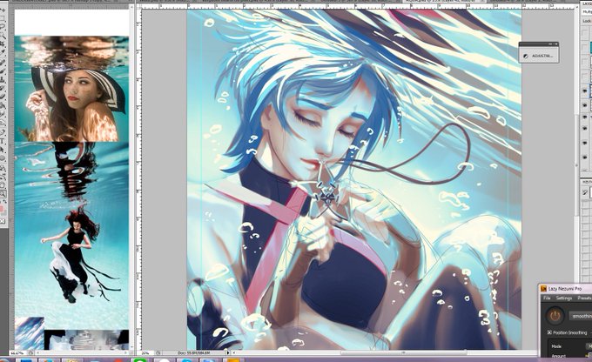
Task: Open the Doc size status arrow menu
Action: click(228, 353)
